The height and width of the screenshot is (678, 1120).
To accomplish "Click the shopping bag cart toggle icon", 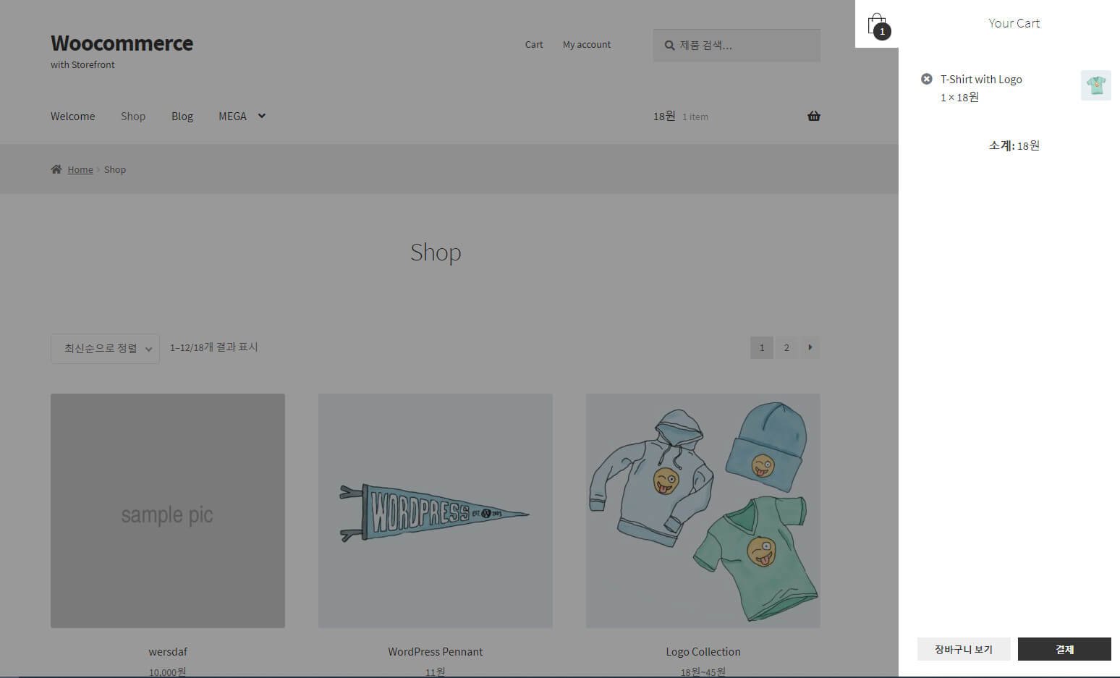I will tap(878, 24).
